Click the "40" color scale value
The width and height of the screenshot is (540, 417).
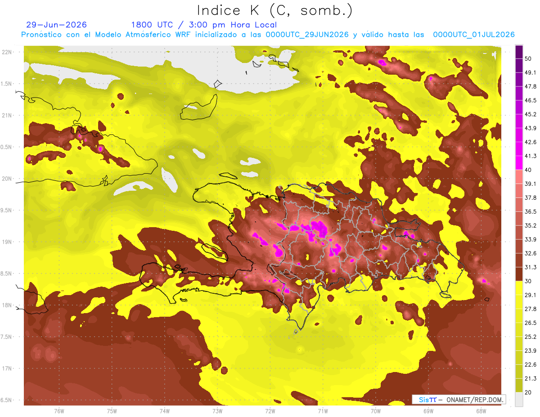pos(529,170)
